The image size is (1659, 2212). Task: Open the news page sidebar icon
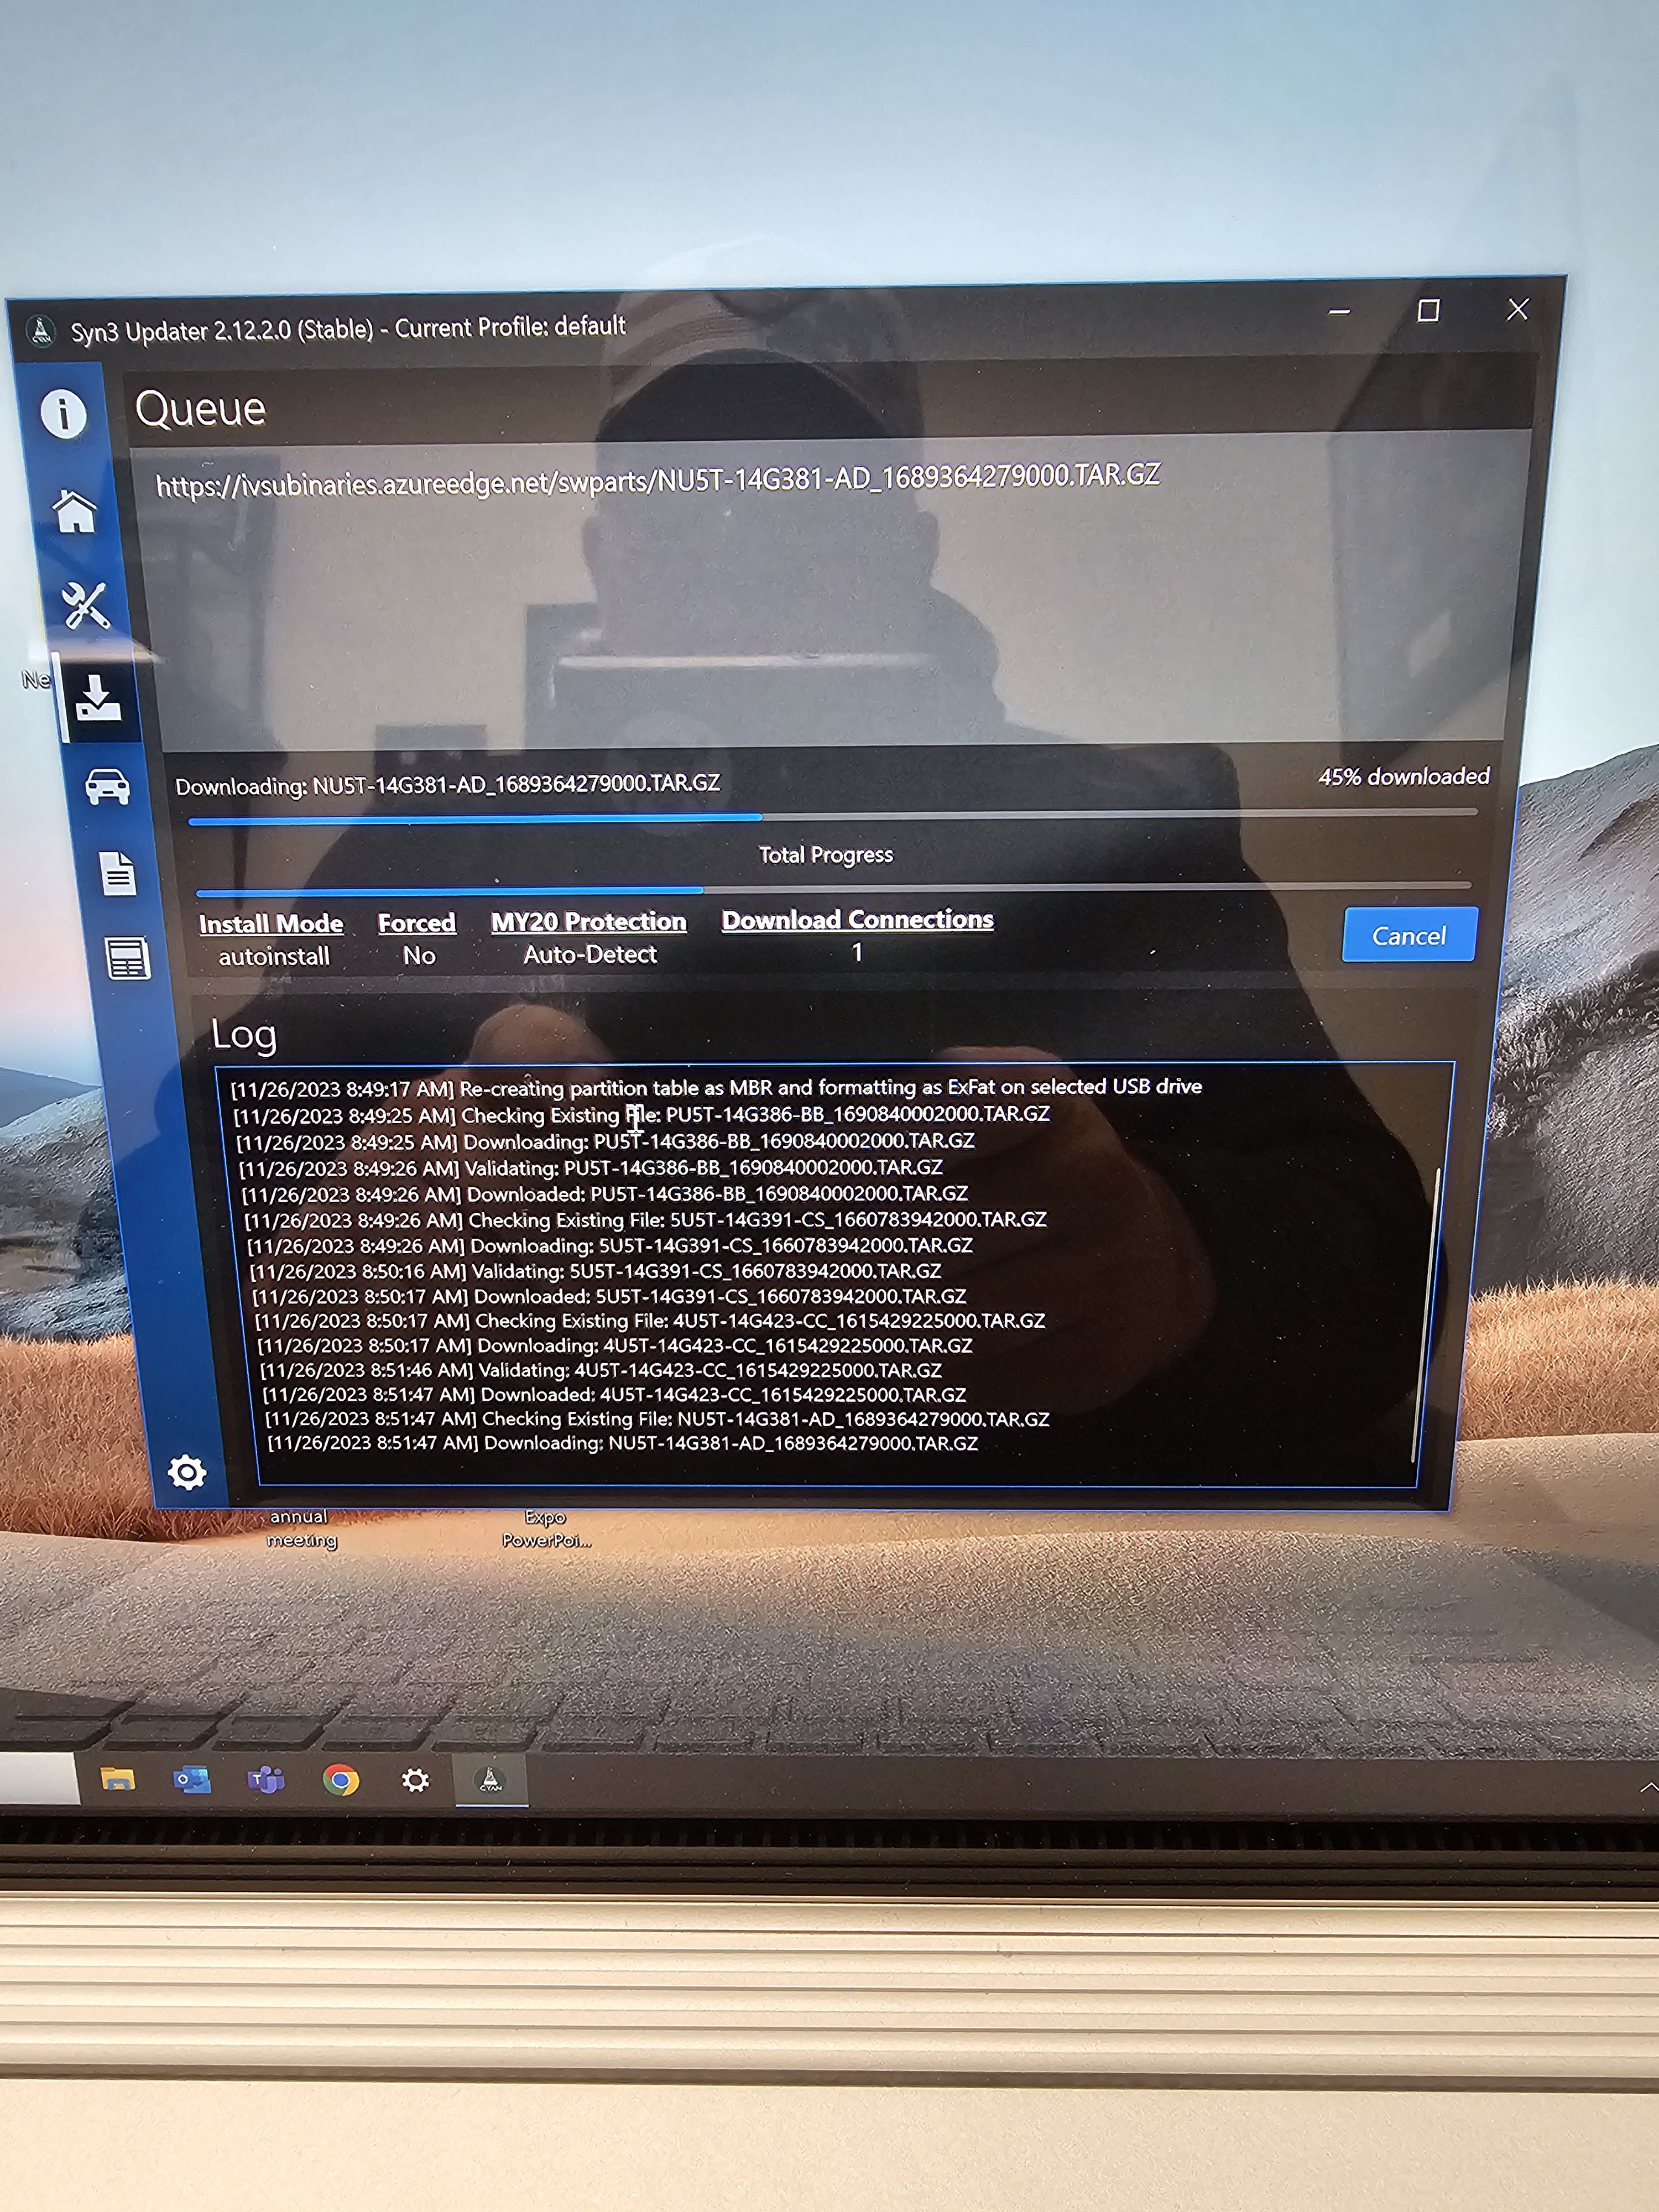click(128, 958)
